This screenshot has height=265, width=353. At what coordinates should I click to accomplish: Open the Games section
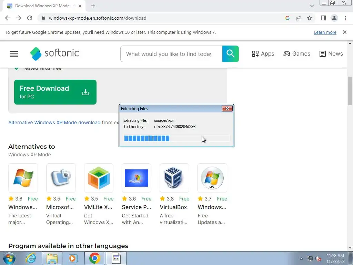click(x=297, y=53)
